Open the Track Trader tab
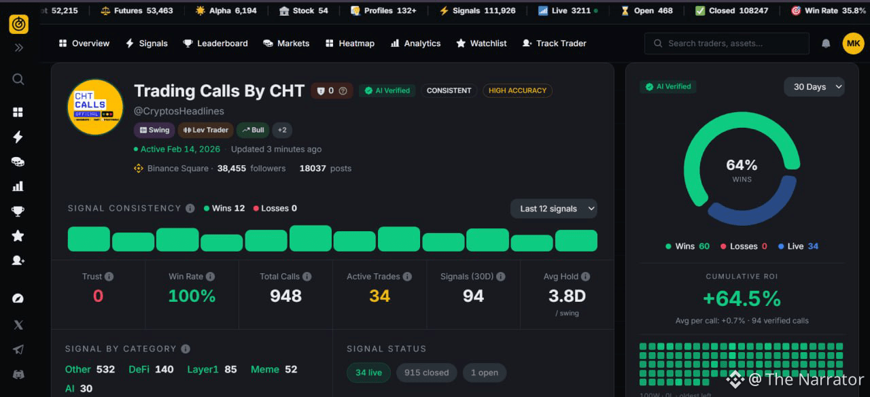 click(x=554, y=44)
